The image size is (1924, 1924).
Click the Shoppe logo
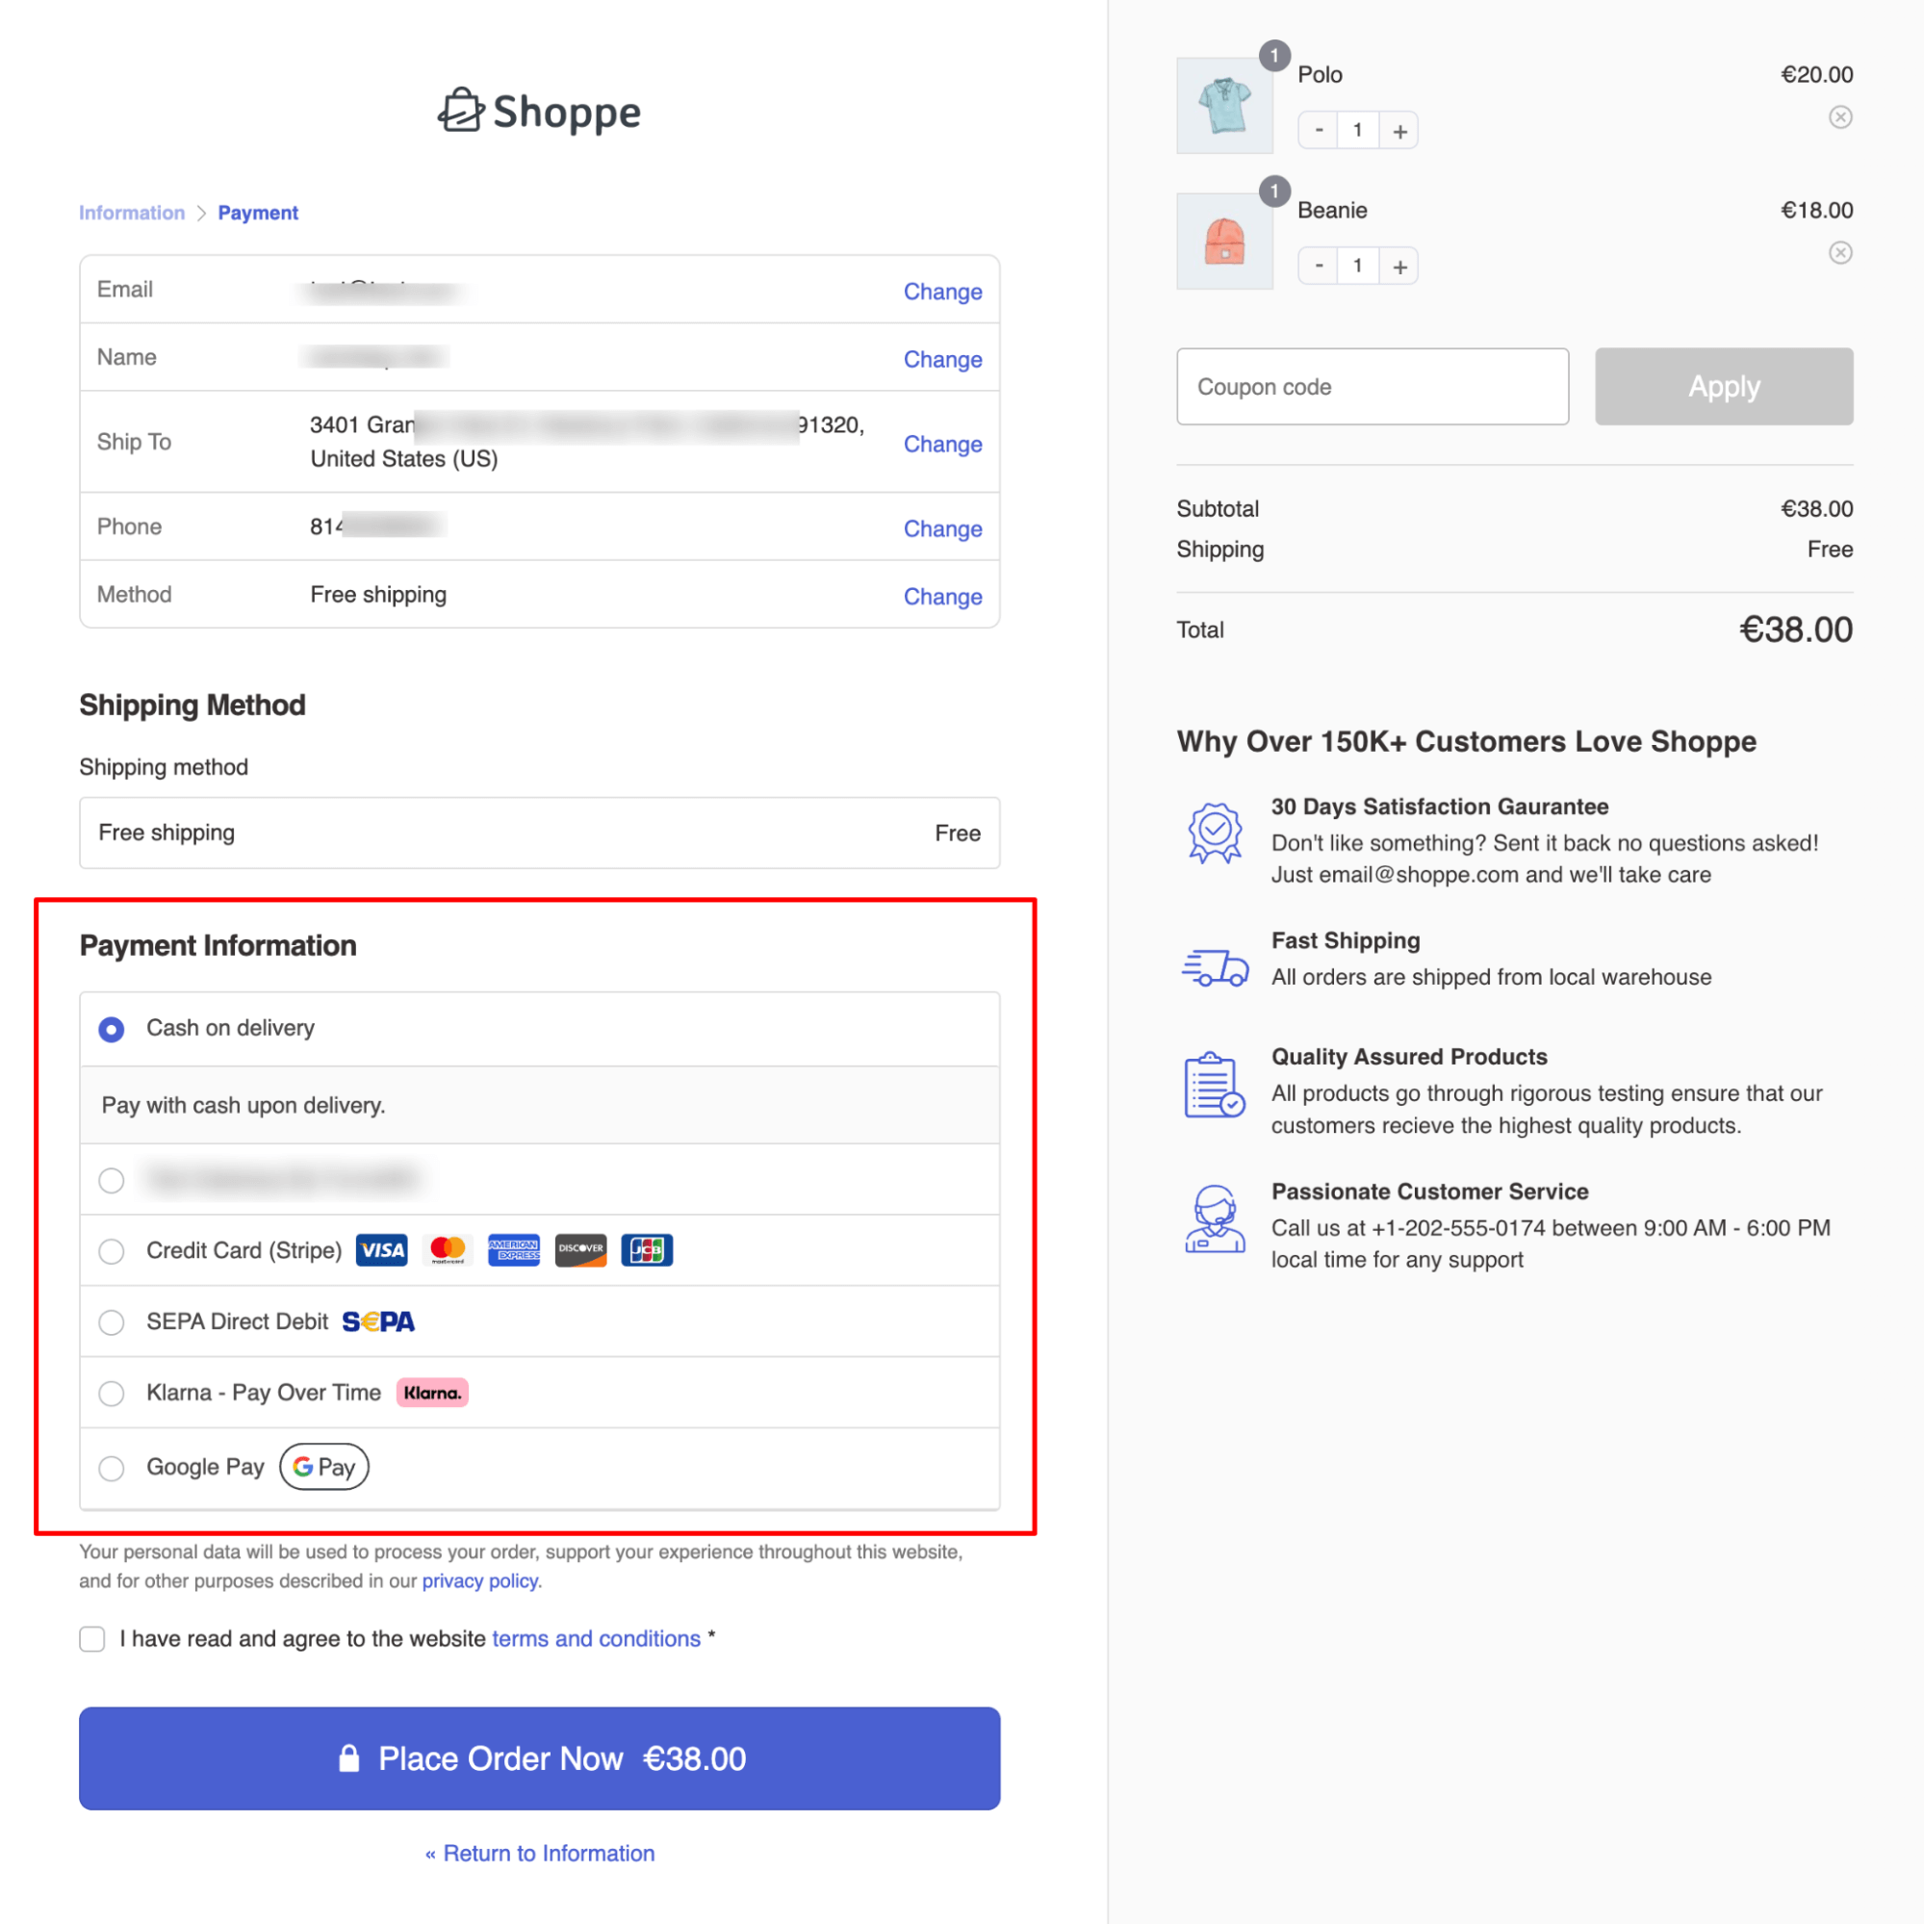[x=539, y=112]
